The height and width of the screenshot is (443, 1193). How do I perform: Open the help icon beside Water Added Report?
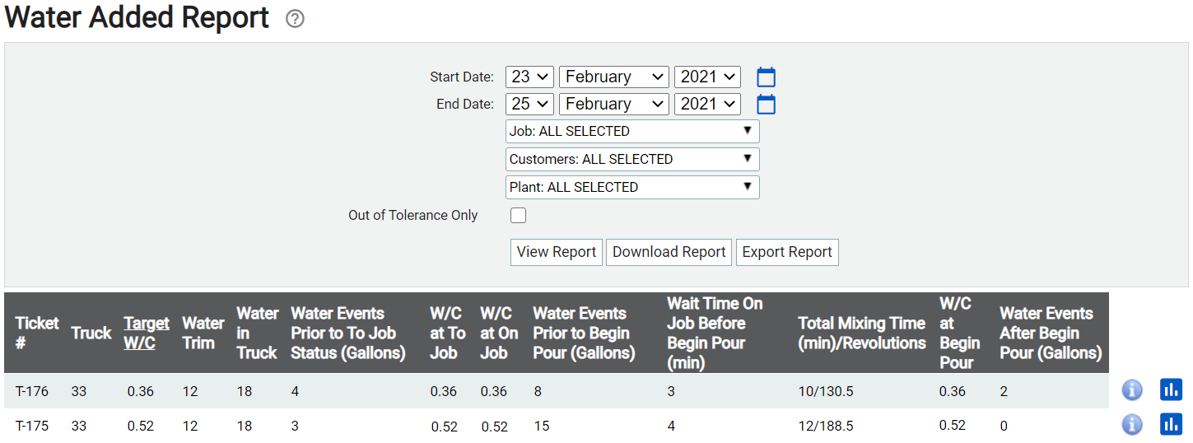click(x=295, y=19)
